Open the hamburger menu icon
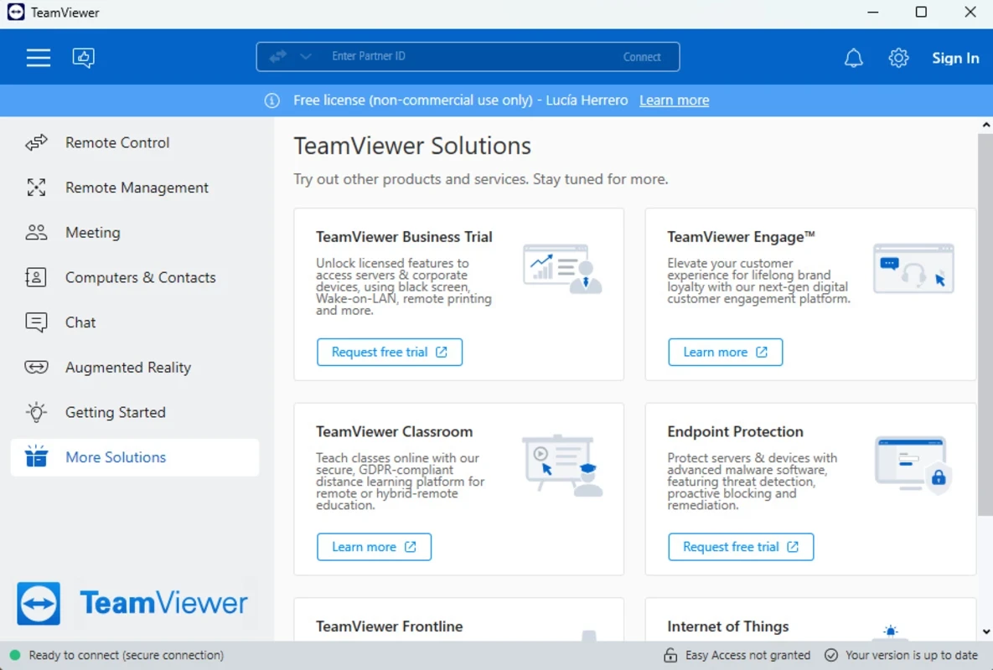993x670 pixels. pyautogui.click(x=39, y=58)
